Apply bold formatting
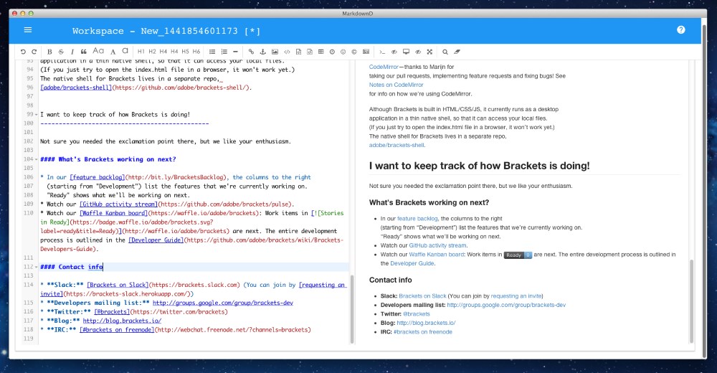This screenshot has height=373, width=717. click(x=49, y=52)
